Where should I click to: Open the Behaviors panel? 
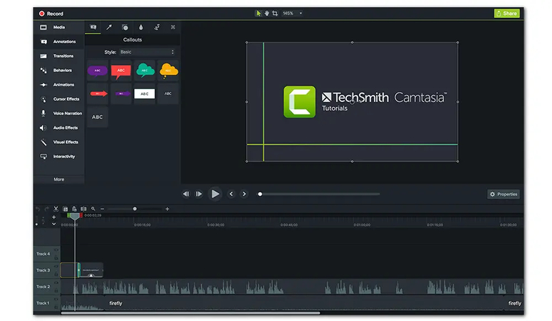point(59,70)
